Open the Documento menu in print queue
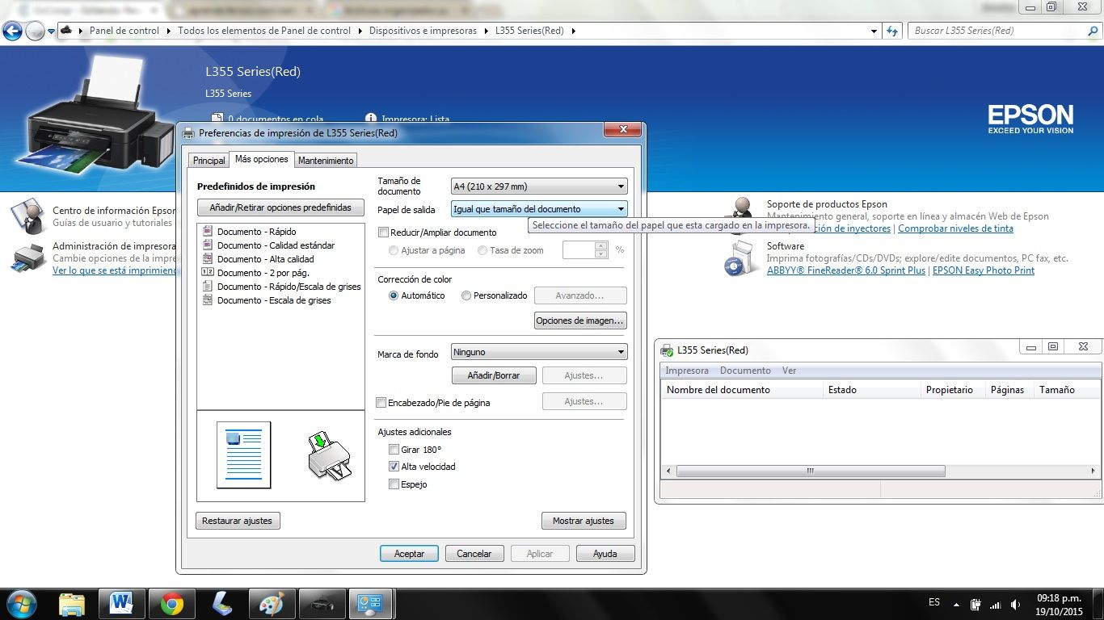1104x620 pixels. point(745,371)
